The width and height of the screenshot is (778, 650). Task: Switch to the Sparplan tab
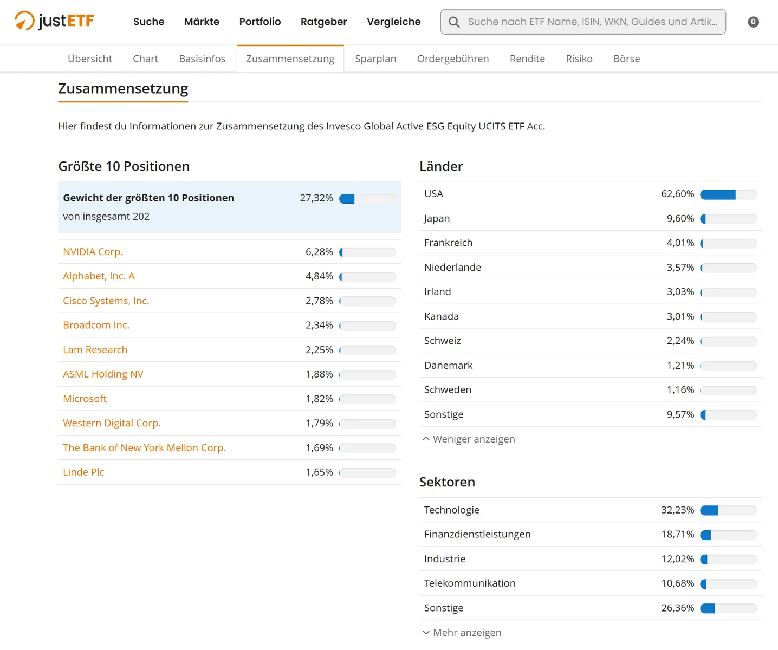point(375,58)
